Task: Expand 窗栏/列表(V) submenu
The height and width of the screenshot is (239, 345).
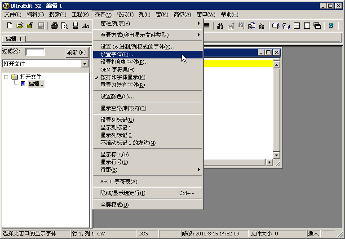Action: pos(147,23)
